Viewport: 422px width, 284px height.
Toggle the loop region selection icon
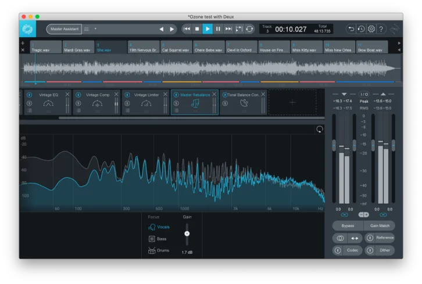pos(239,29)
